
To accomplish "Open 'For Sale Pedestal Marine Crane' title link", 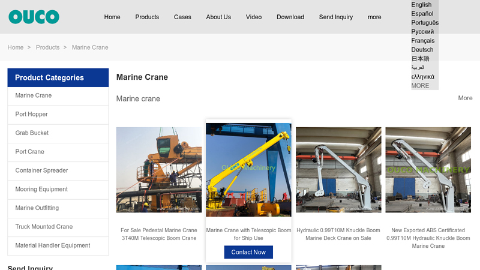I will pyautogui.click(x=159, y=234).
